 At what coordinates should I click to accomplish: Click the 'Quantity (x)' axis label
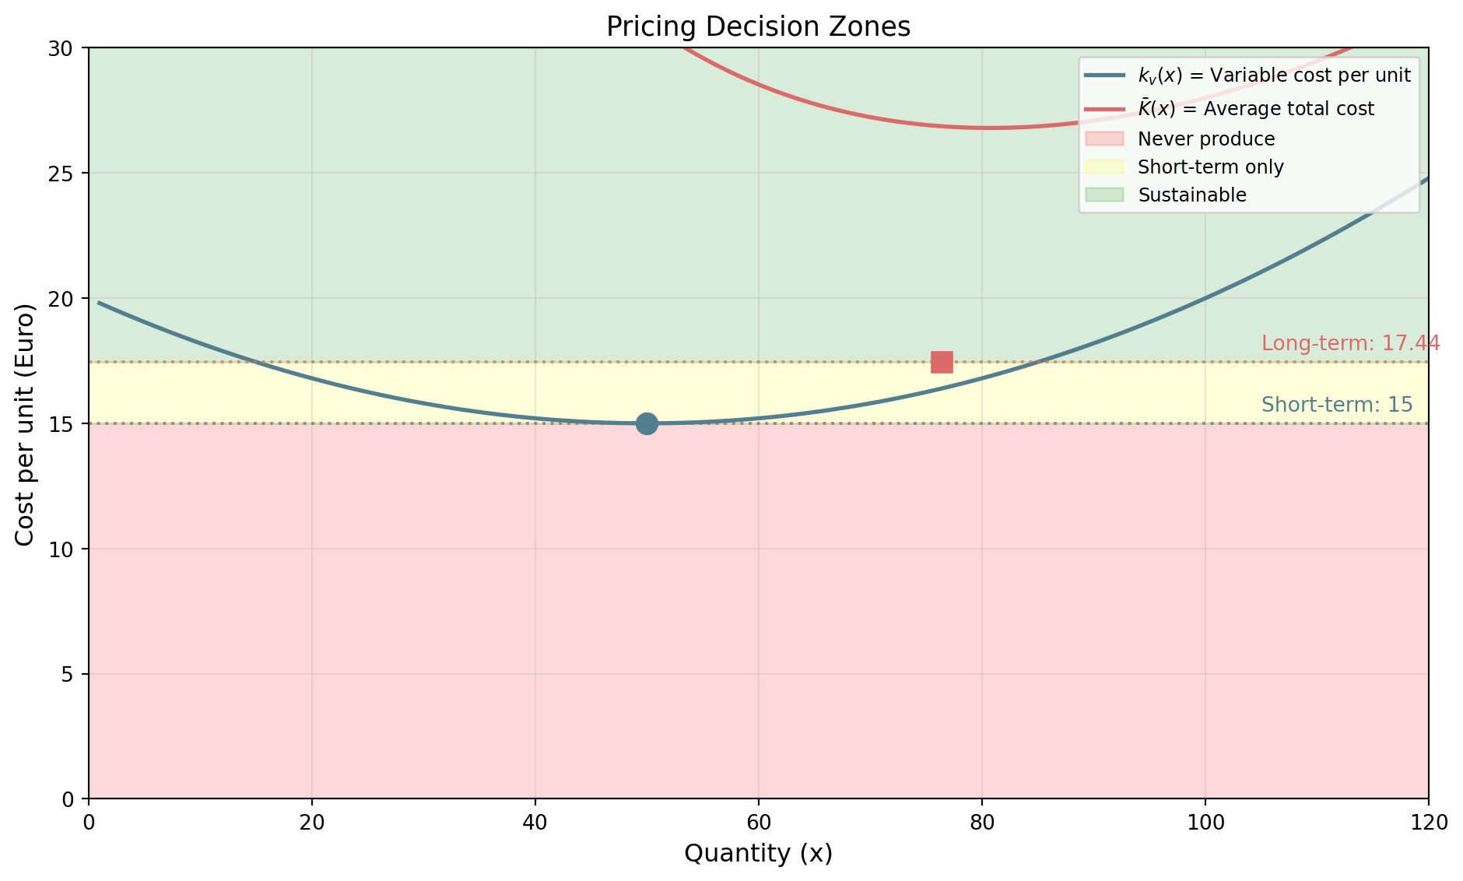758,854
